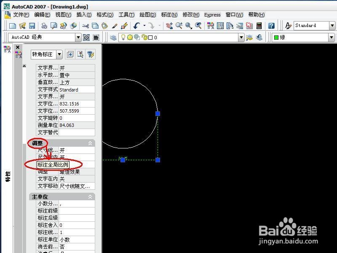This screenshot has height=253, width=337.
Task: Open the 标注(N) menu
Action: pos(169,15)
